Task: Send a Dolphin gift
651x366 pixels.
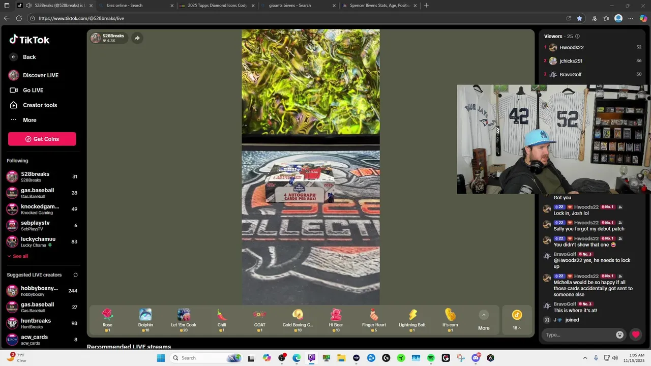Action: pyautogui.click(x=145, y=320)
